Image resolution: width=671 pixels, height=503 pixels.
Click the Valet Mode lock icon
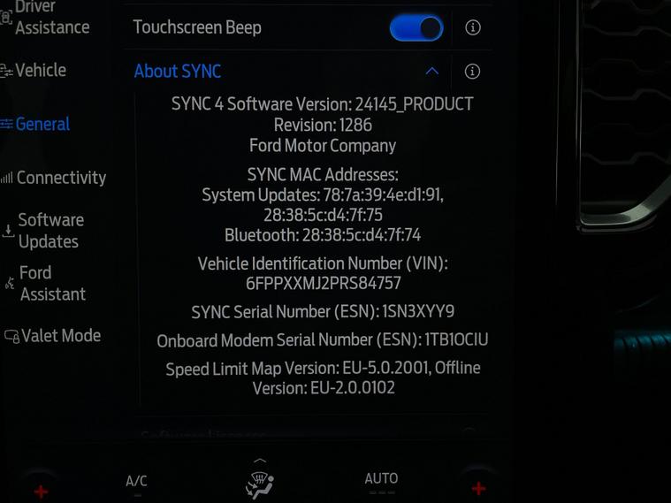click(x=11, y=336)
